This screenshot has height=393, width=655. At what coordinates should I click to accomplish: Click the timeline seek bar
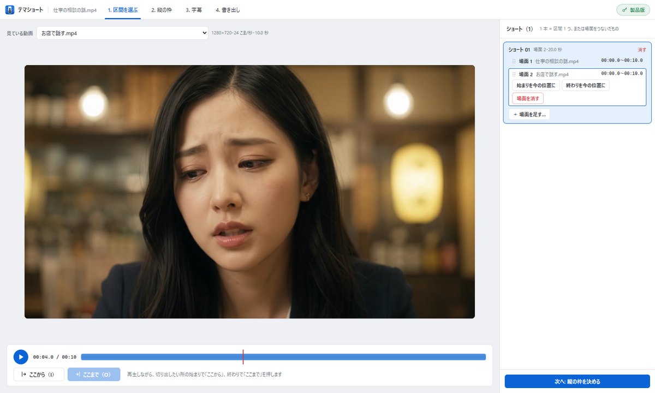click(283, 357)
